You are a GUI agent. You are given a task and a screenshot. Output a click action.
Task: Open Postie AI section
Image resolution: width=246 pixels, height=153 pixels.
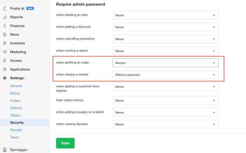(17, 8)
